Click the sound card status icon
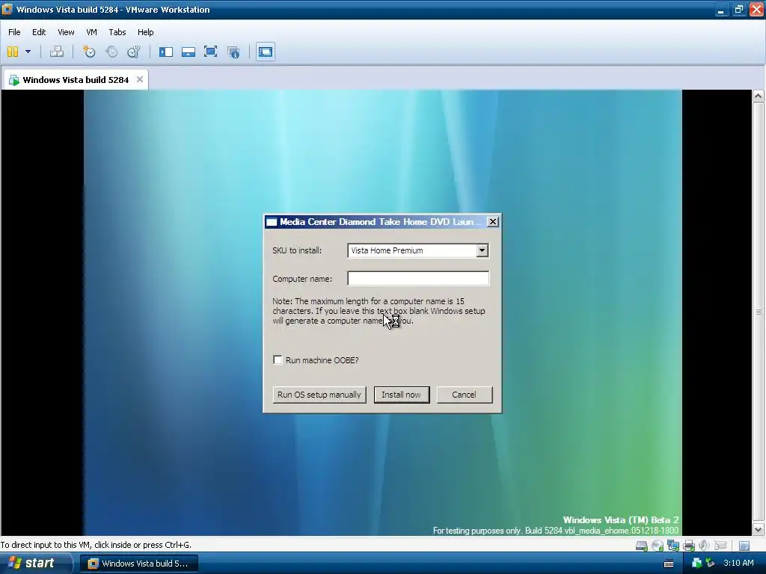 [x=704, y=545]
